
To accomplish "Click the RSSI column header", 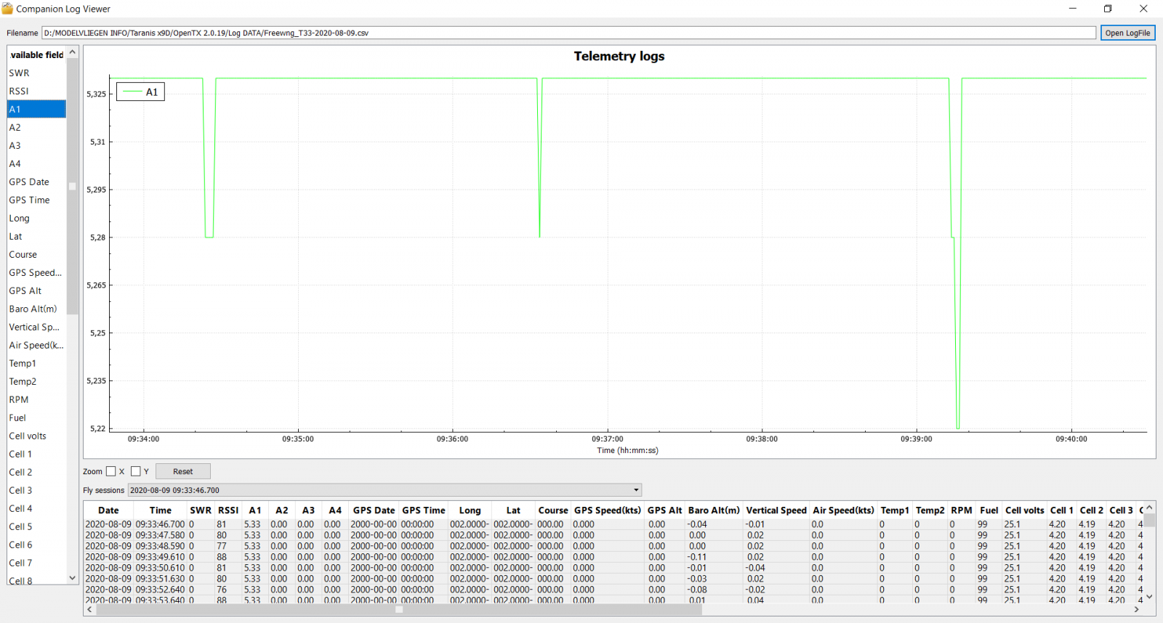I will 228,510.
